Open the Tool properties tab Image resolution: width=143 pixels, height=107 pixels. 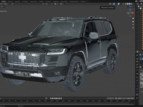(137, 55)
